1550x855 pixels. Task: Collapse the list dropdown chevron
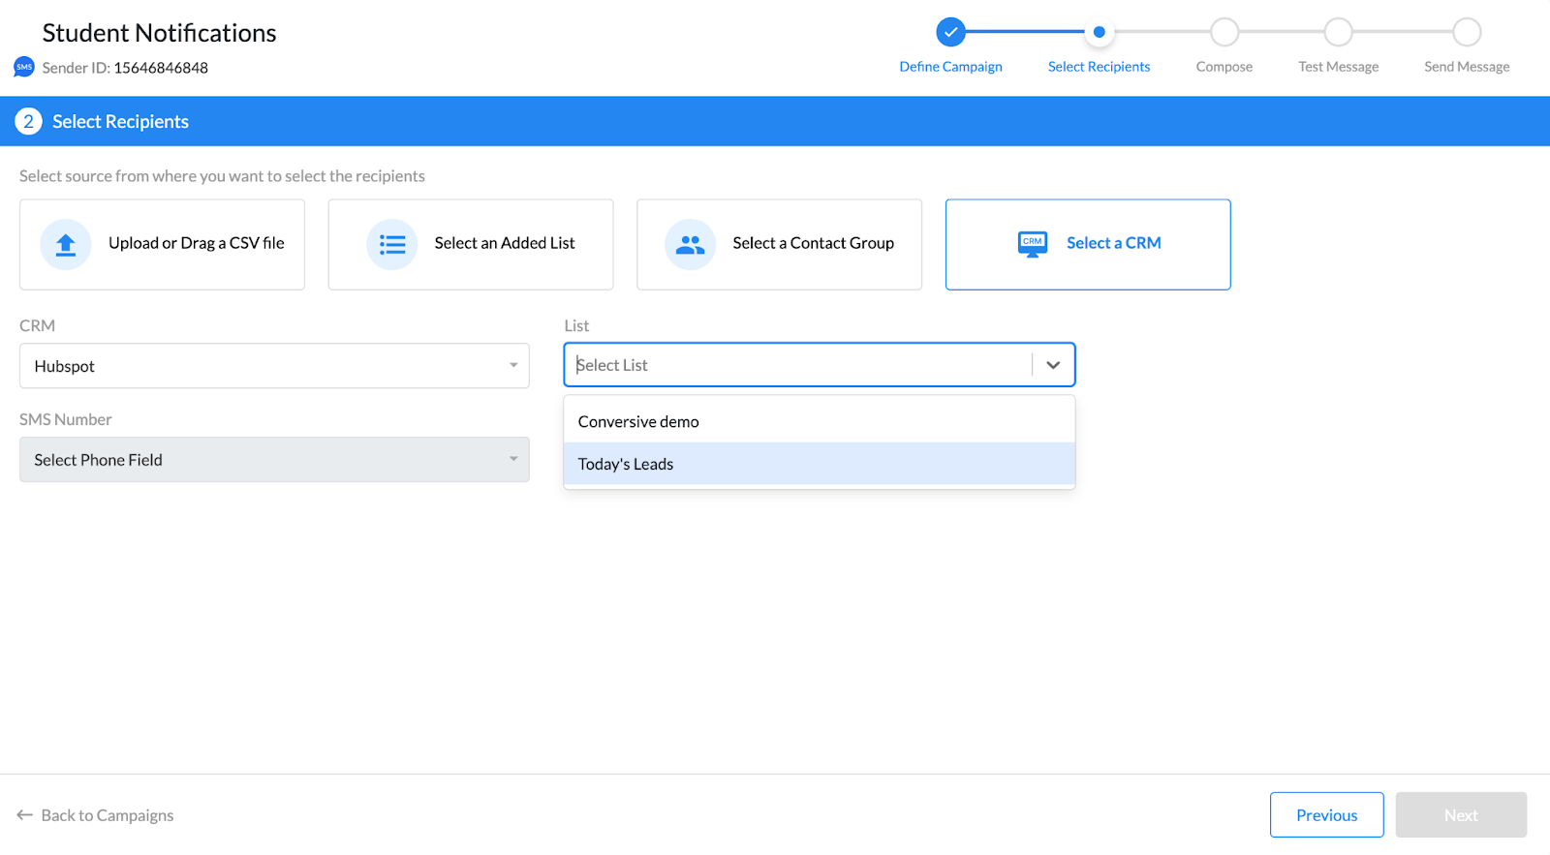tap(1053, 365)
